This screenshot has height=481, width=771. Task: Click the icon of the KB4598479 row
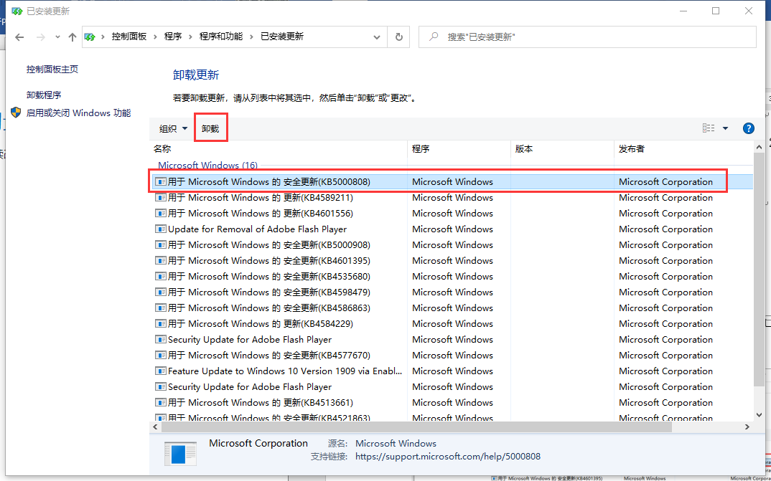coord(160,292)
